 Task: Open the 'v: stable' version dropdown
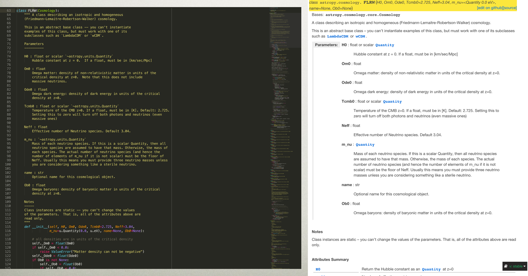[x=515, y=266]
